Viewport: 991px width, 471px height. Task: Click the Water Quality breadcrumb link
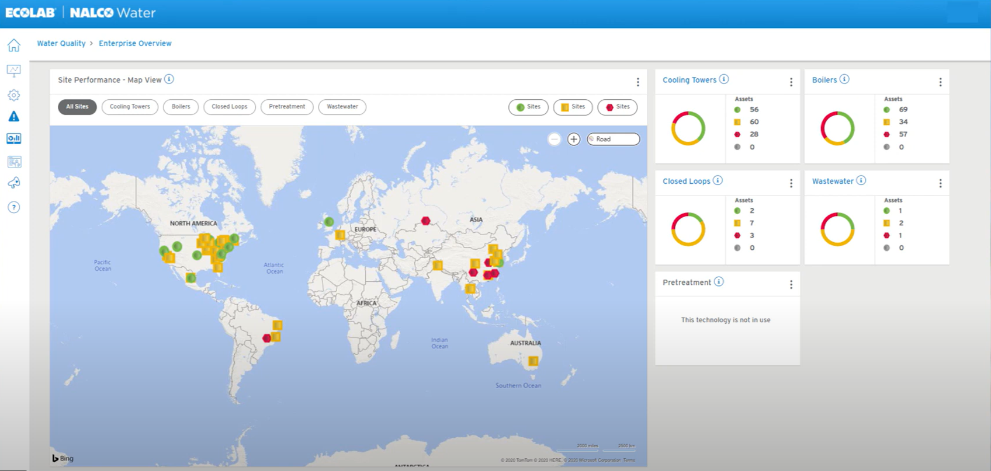pyautogui.click(x=61, y=43)
